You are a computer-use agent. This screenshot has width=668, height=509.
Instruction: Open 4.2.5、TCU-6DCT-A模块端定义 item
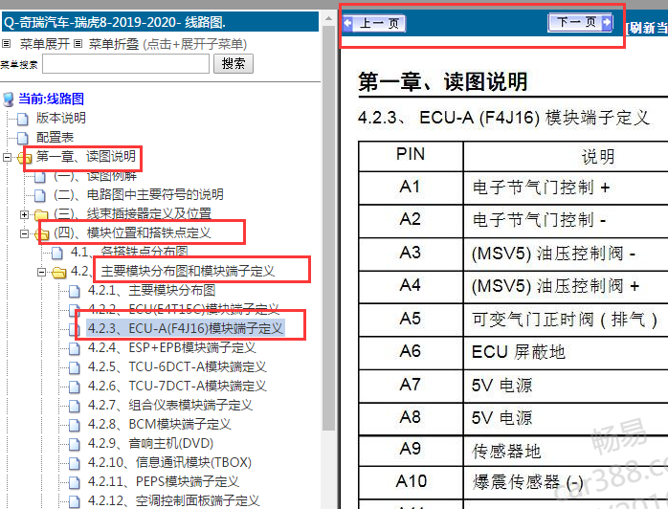click(x=177, y=366)
